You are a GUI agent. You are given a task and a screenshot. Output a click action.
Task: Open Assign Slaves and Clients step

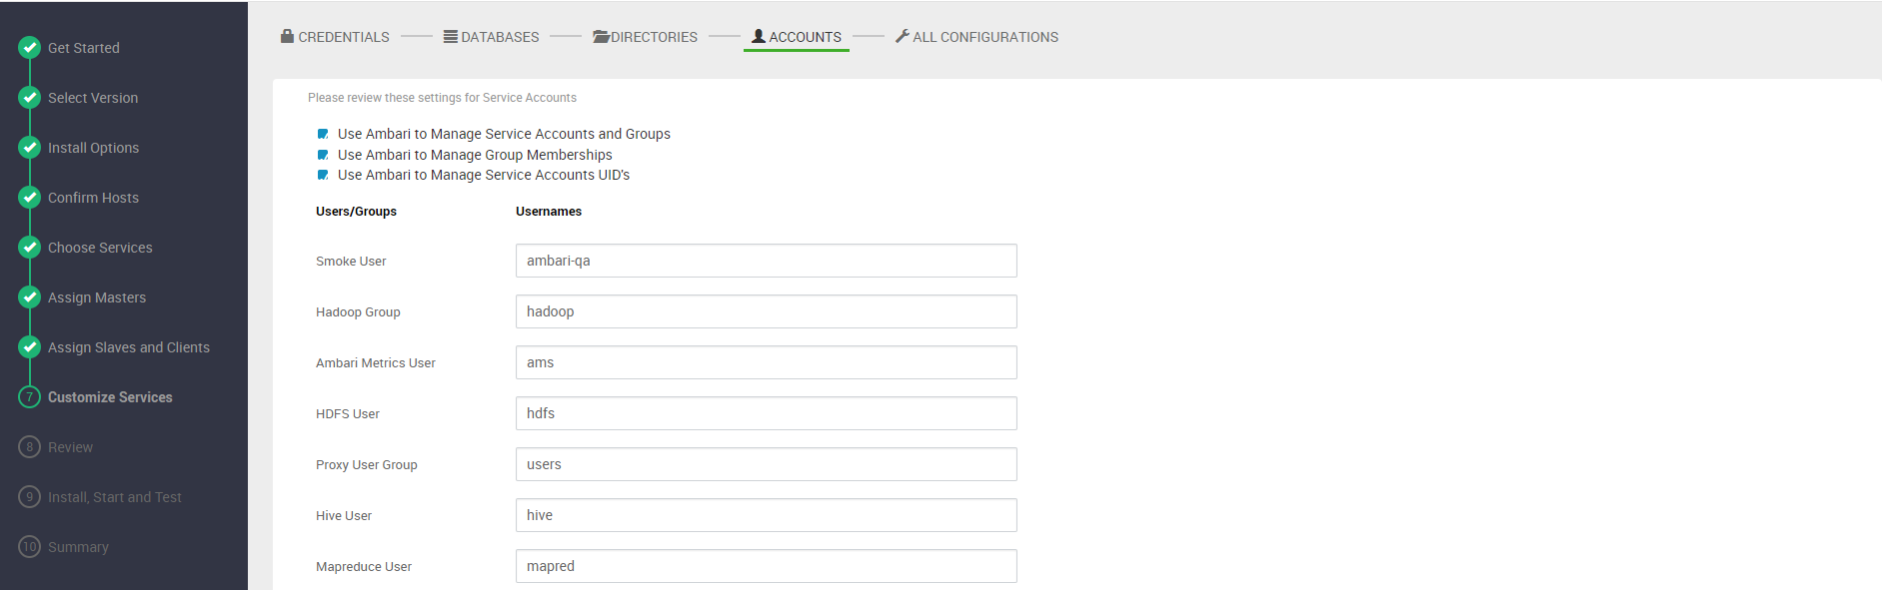pos(129,347)
